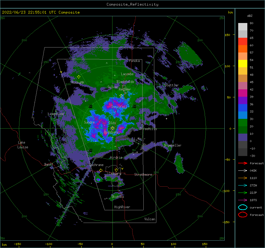This screenshot has height=248, width=265.
Task: Click the Innisfail city label
Action: tap(119, 107)
